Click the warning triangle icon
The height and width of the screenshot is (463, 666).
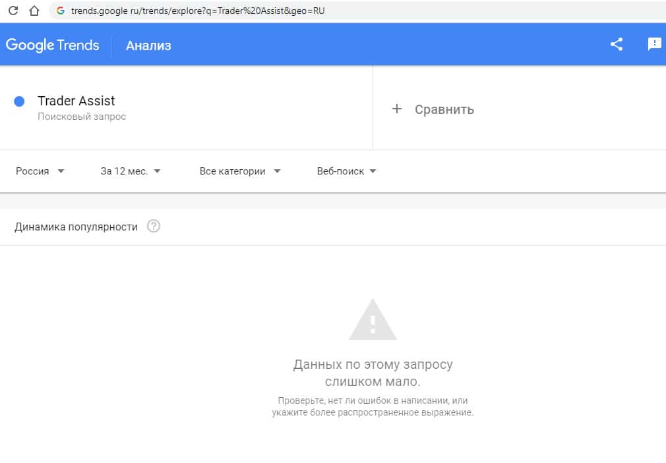[x=373, y=320]
